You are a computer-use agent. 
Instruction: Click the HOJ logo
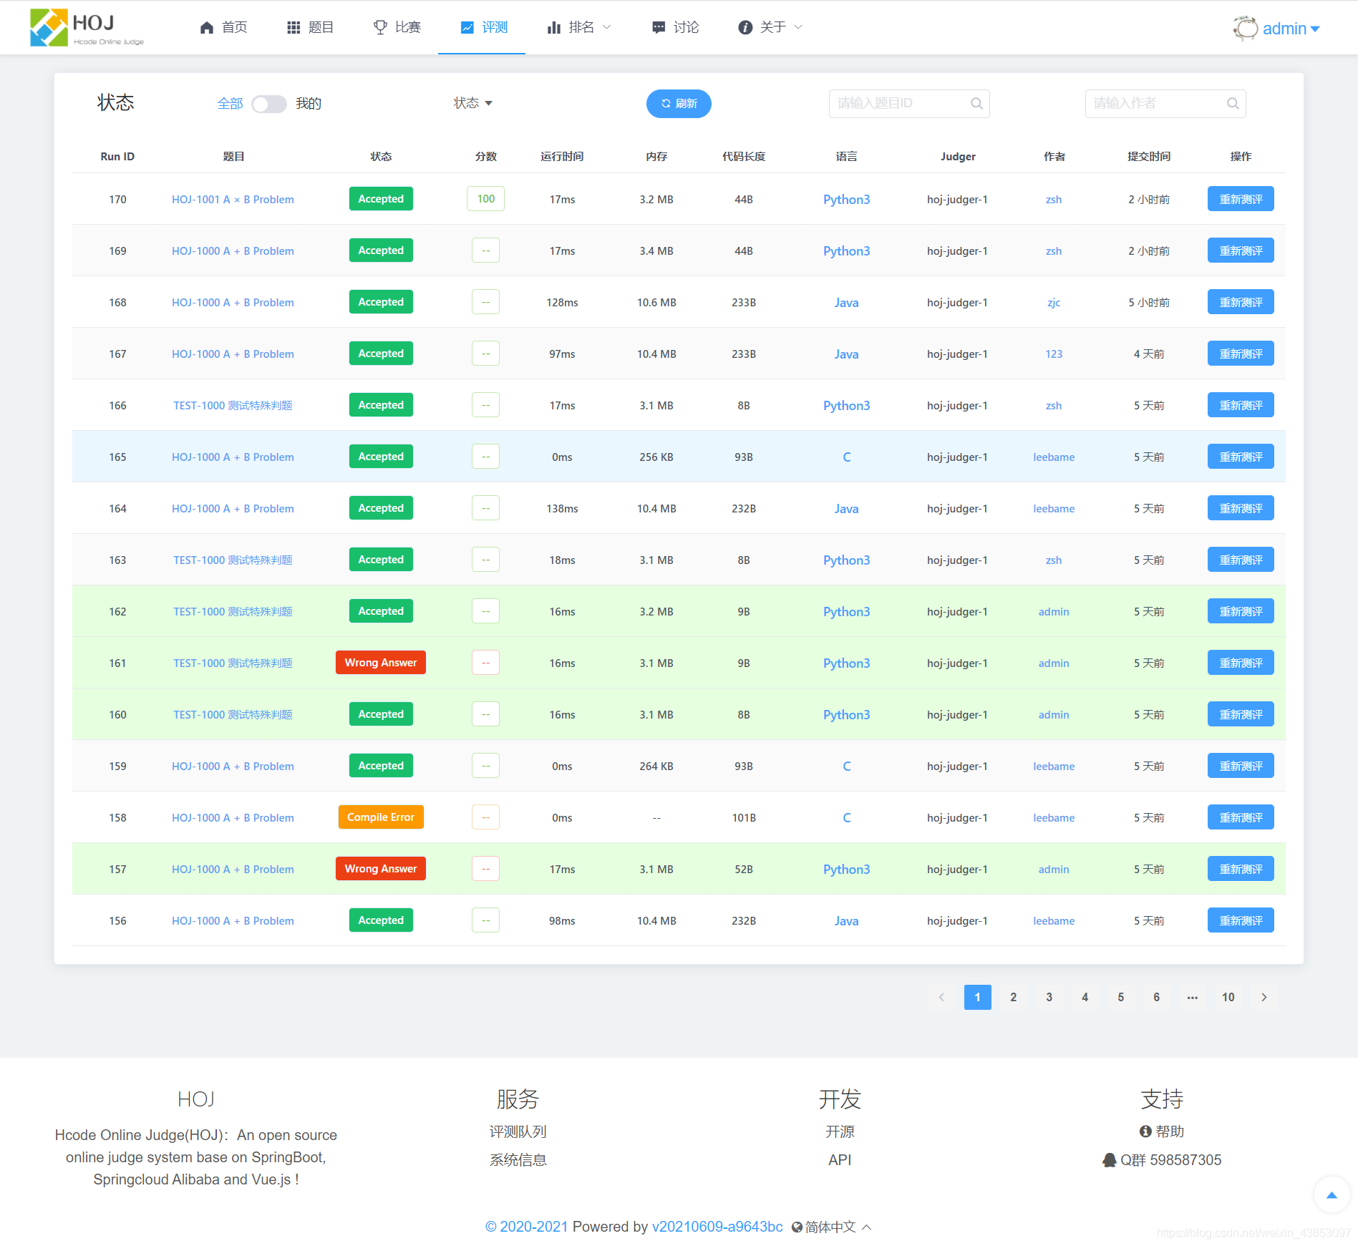(87, 27)
